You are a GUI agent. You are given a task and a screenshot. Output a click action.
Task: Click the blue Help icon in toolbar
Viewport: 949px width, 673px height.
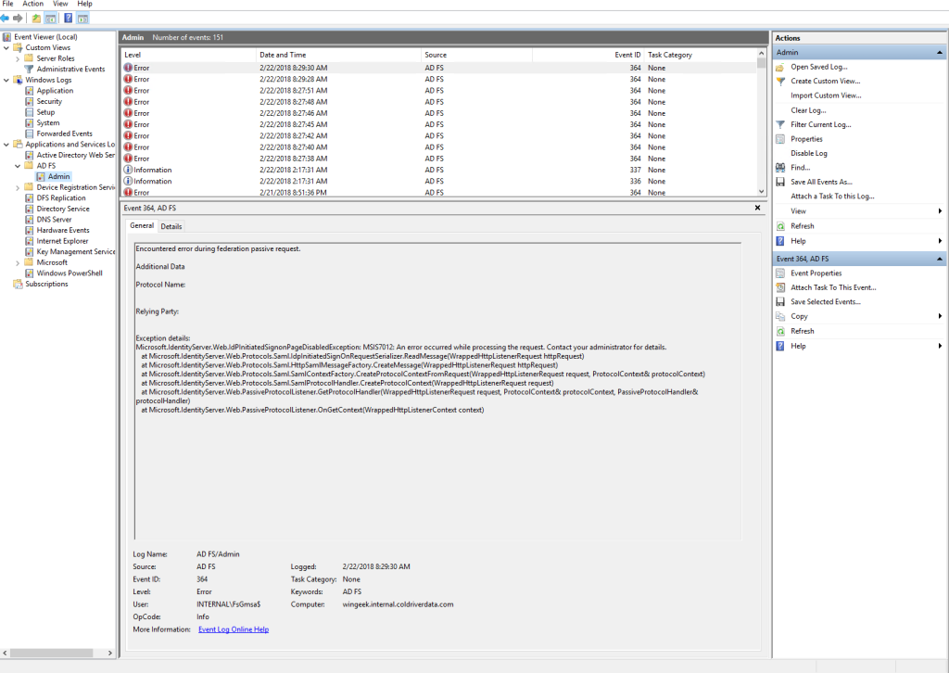(x=68, y=18)
